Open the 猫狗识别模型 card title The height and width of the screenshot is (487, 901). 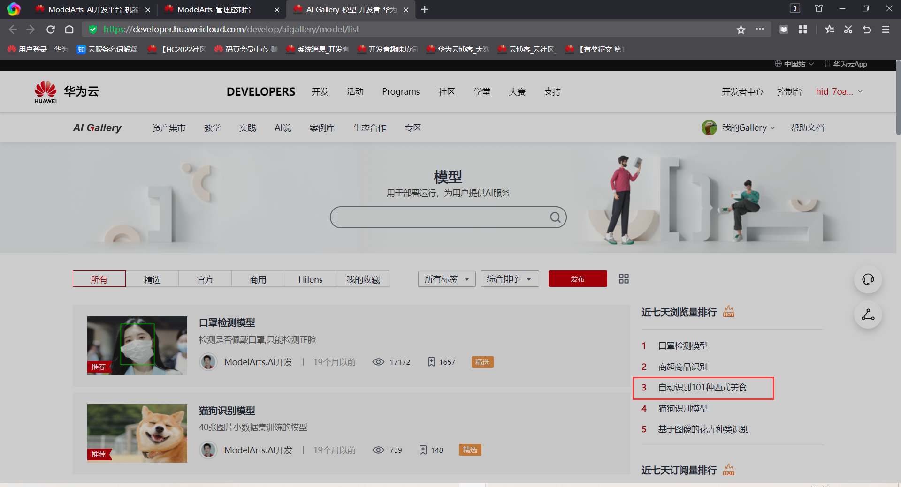point(227,411)
